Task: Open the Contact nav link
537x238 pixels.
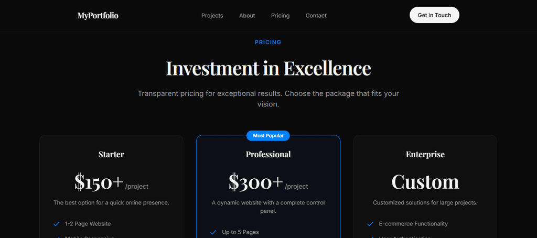Action: point(316,16)
